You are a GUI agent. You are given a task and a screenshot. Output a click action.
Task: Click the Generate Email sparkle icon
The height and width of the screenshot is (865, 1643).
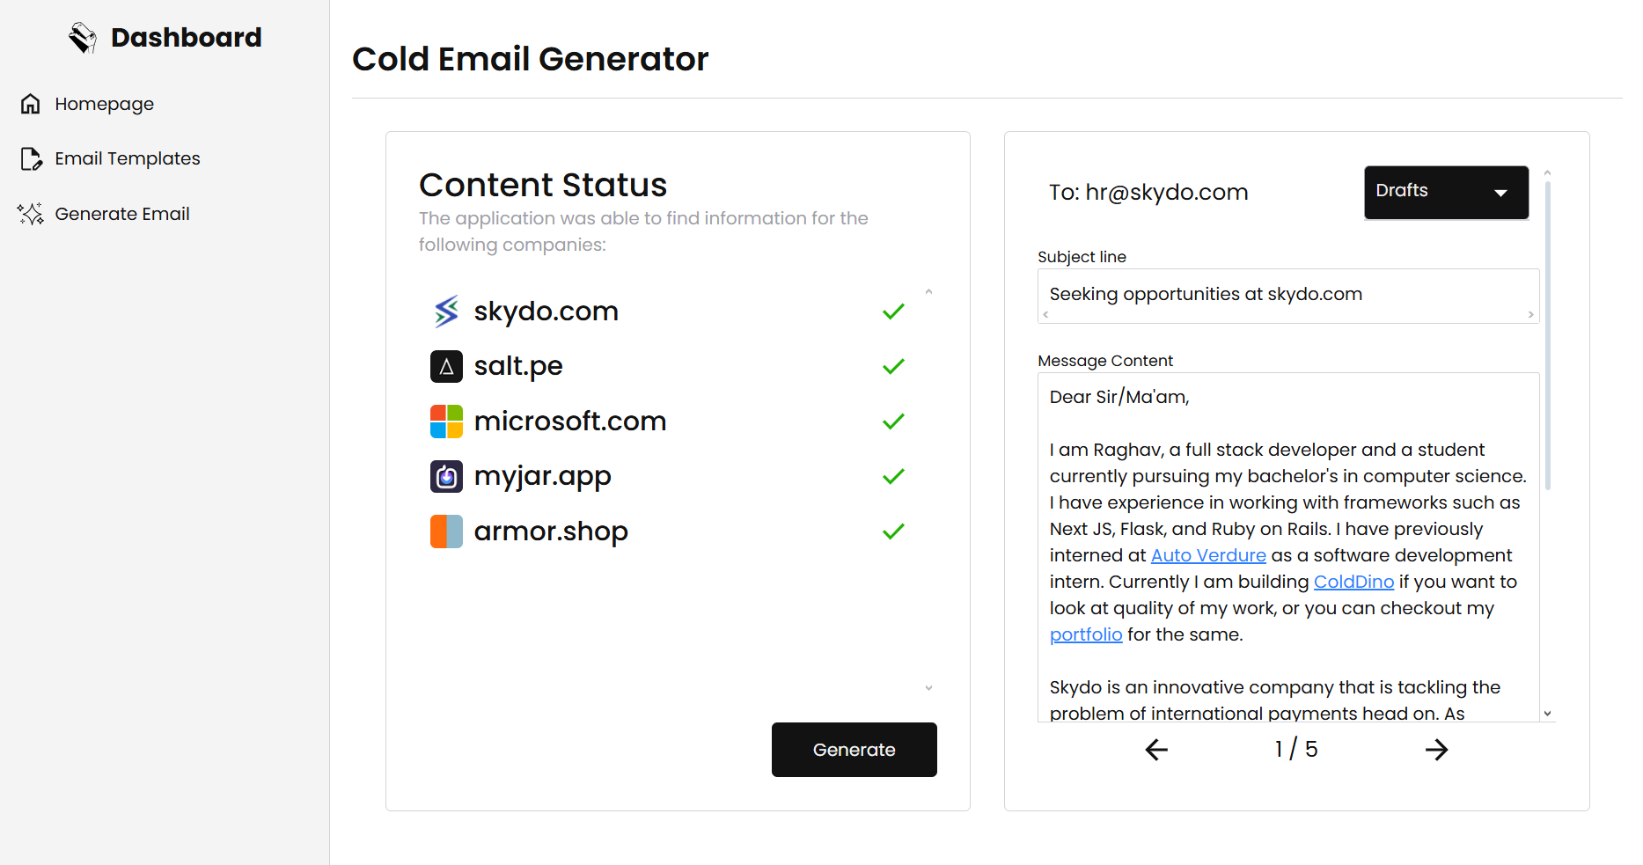tap(31, 214)
